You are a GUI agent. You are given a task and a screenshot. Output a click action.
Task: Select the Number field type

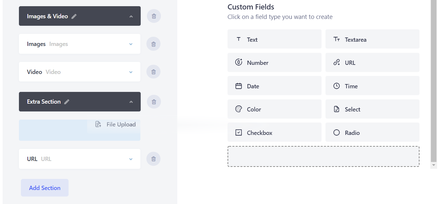coord(274,62)
